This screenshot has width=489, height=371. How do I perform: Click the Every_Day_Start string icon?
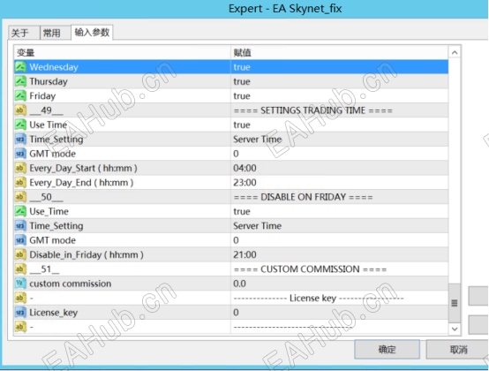click(20, 168)
